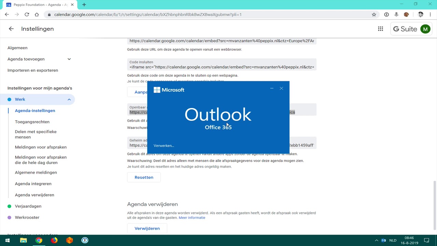The height and width of the screenshot is (246, 437).
Task: Go to Agenda integreren
Action: (x=33, y=184)
